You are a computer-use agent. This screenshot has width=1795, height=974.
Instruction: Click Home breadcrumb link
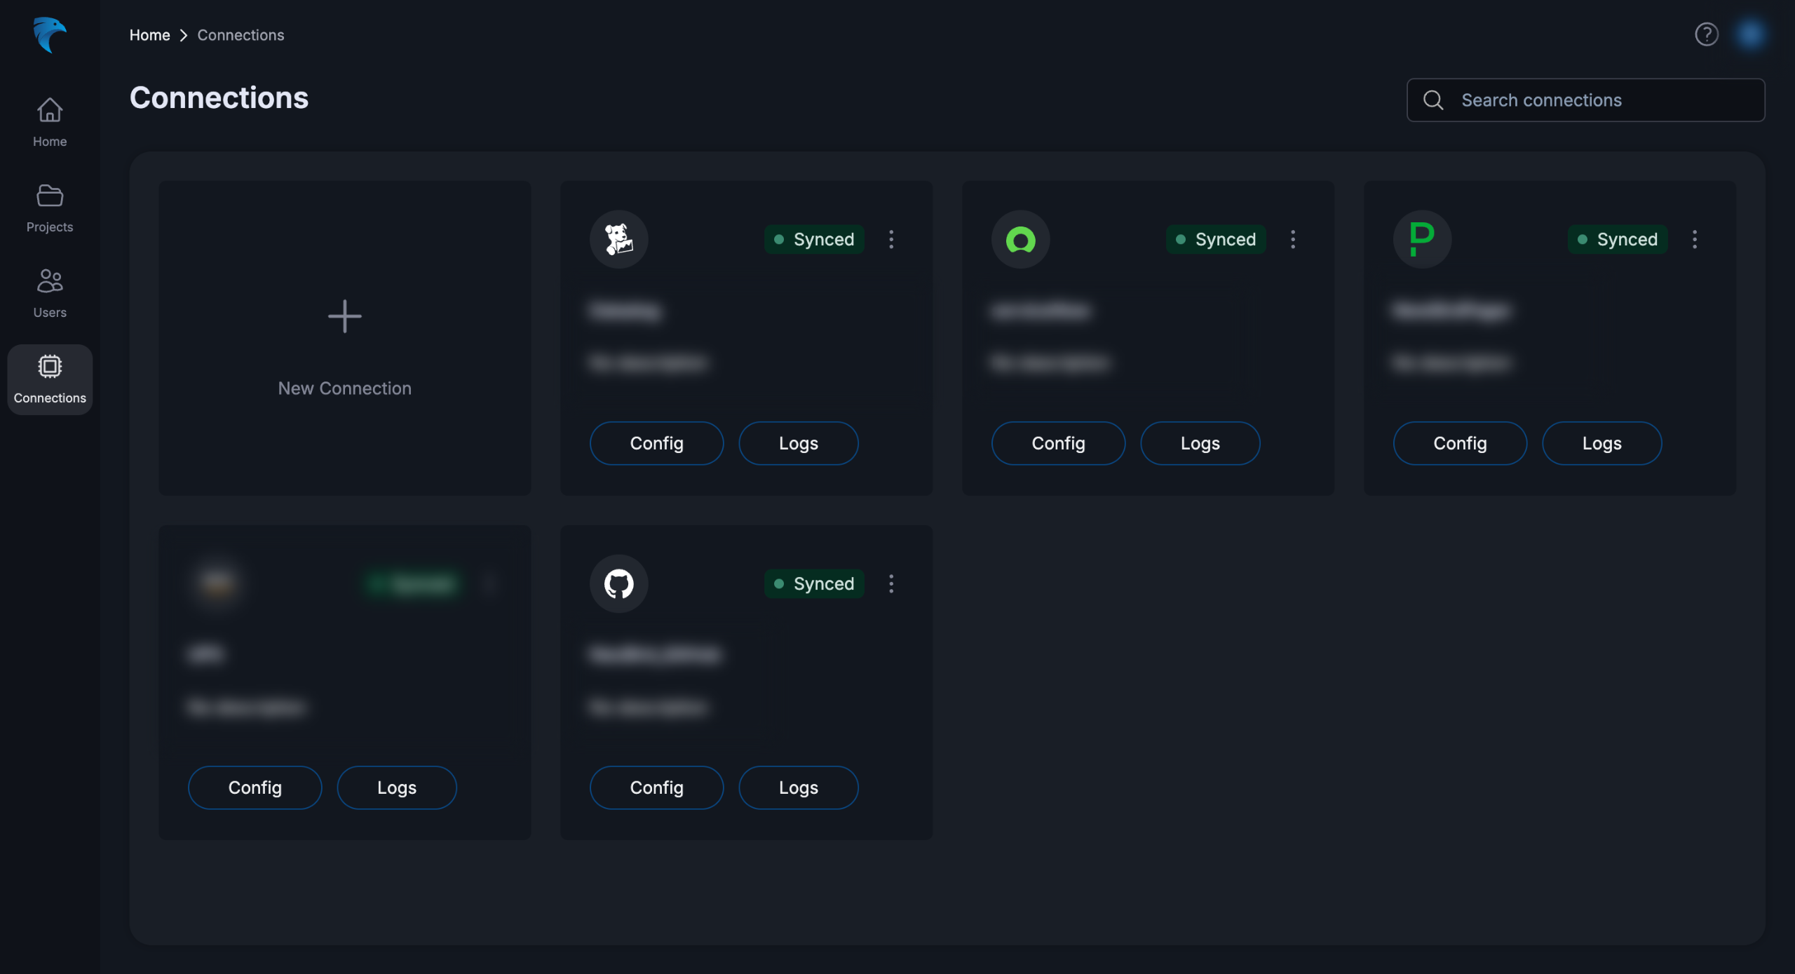[149, 35]
